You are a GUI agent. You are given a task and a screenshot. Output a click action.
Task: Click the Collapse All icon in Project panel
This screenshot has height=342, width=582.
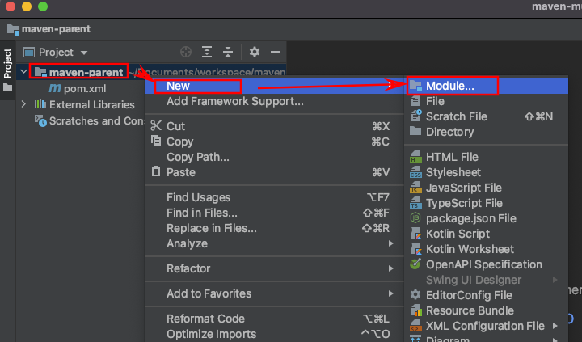(x=228, y=52)
